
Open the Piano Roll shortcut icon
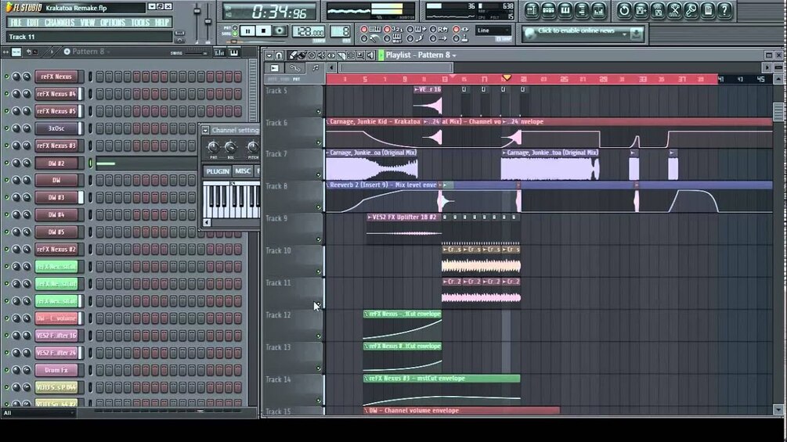click(565, 10)
